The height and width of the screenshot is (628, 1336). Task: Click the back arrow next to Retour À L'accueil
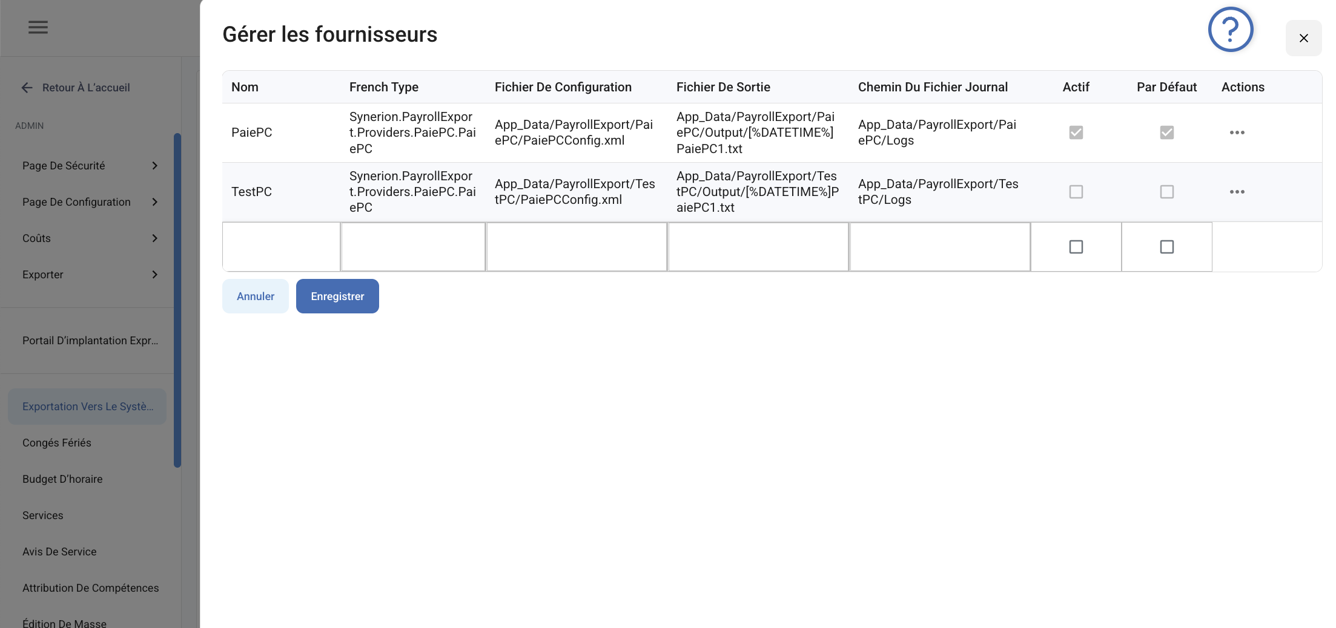point(27,88)
